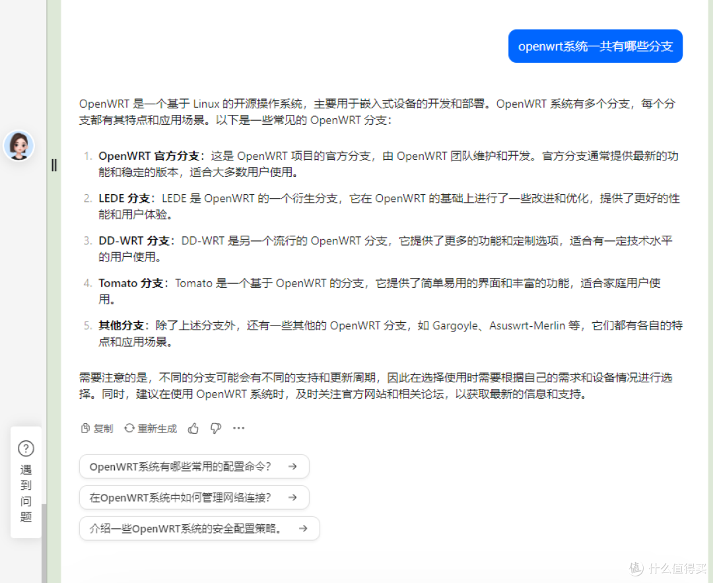
Task: Click arrow on the 安全配置策略 suggestion
Action: [303, 528]
